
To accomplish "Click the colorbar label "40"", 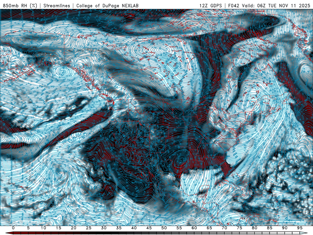I will pyautogui.click(x=134, y=228).
